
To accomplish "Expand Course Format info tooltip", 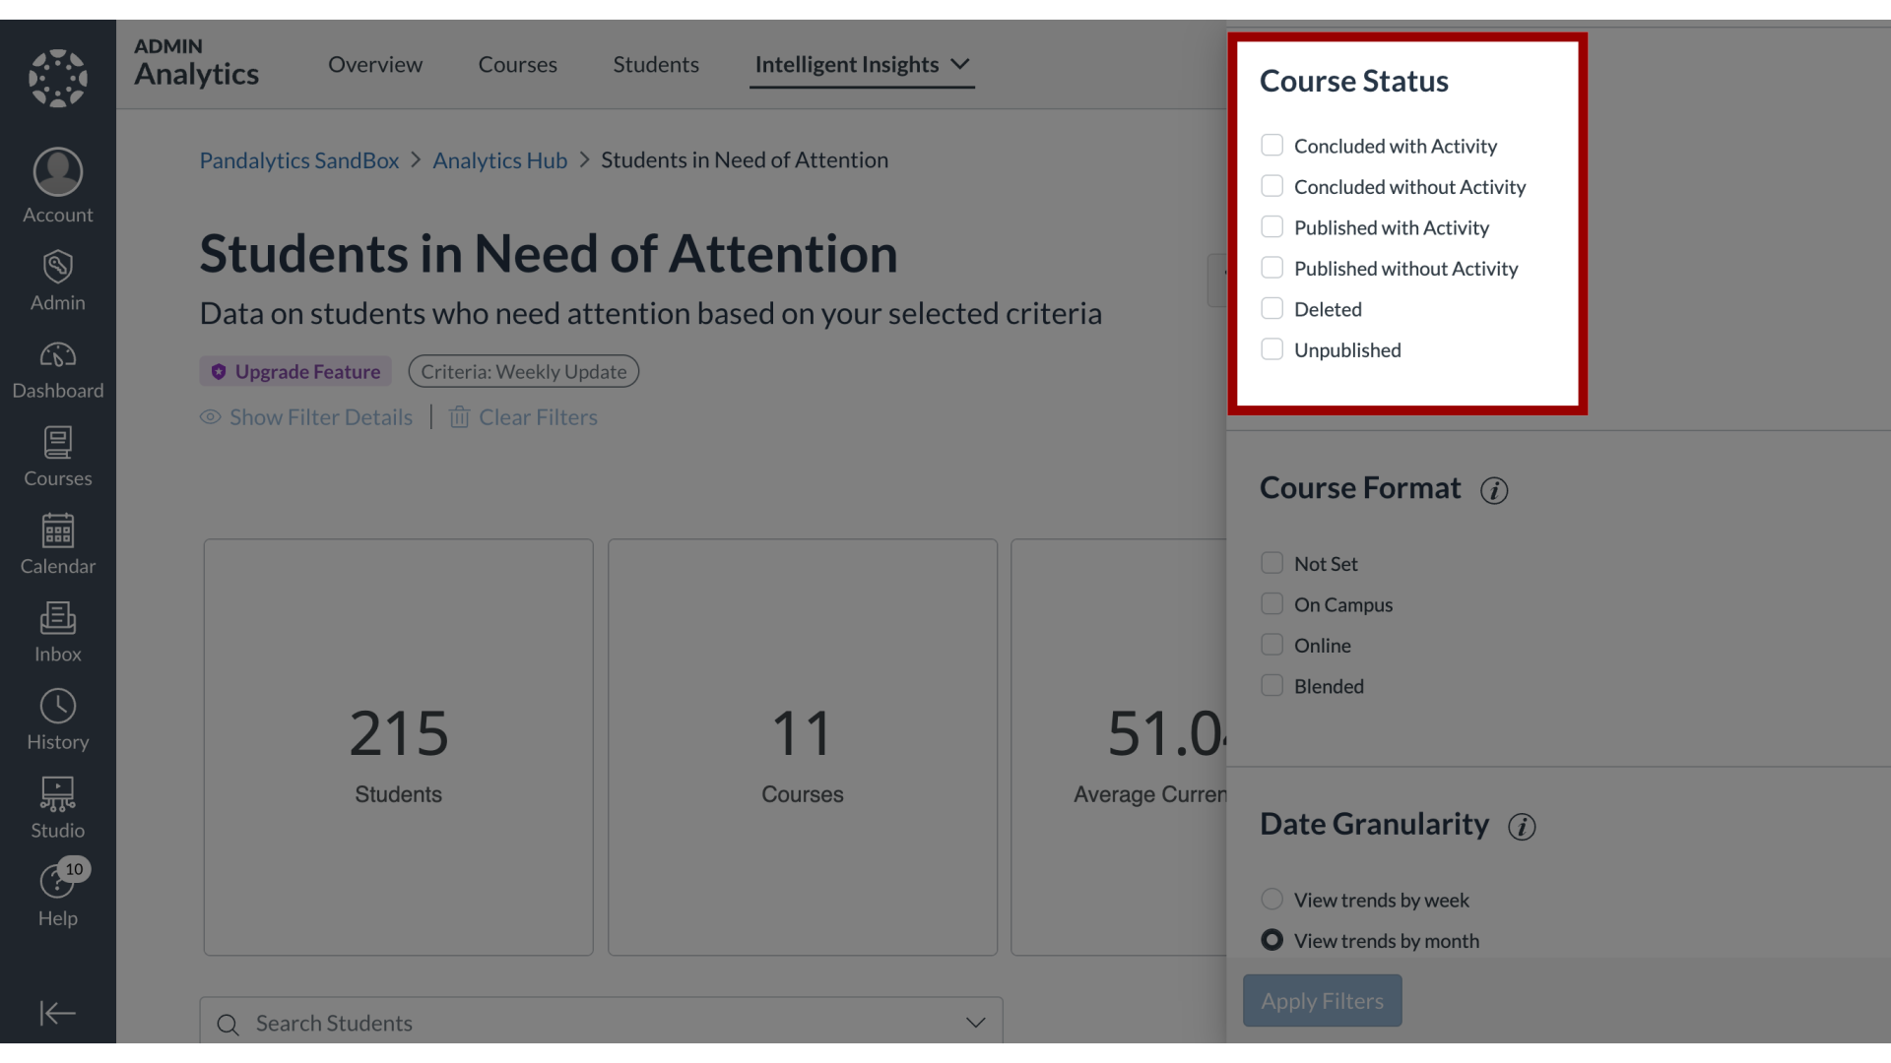I will 1493,489.
